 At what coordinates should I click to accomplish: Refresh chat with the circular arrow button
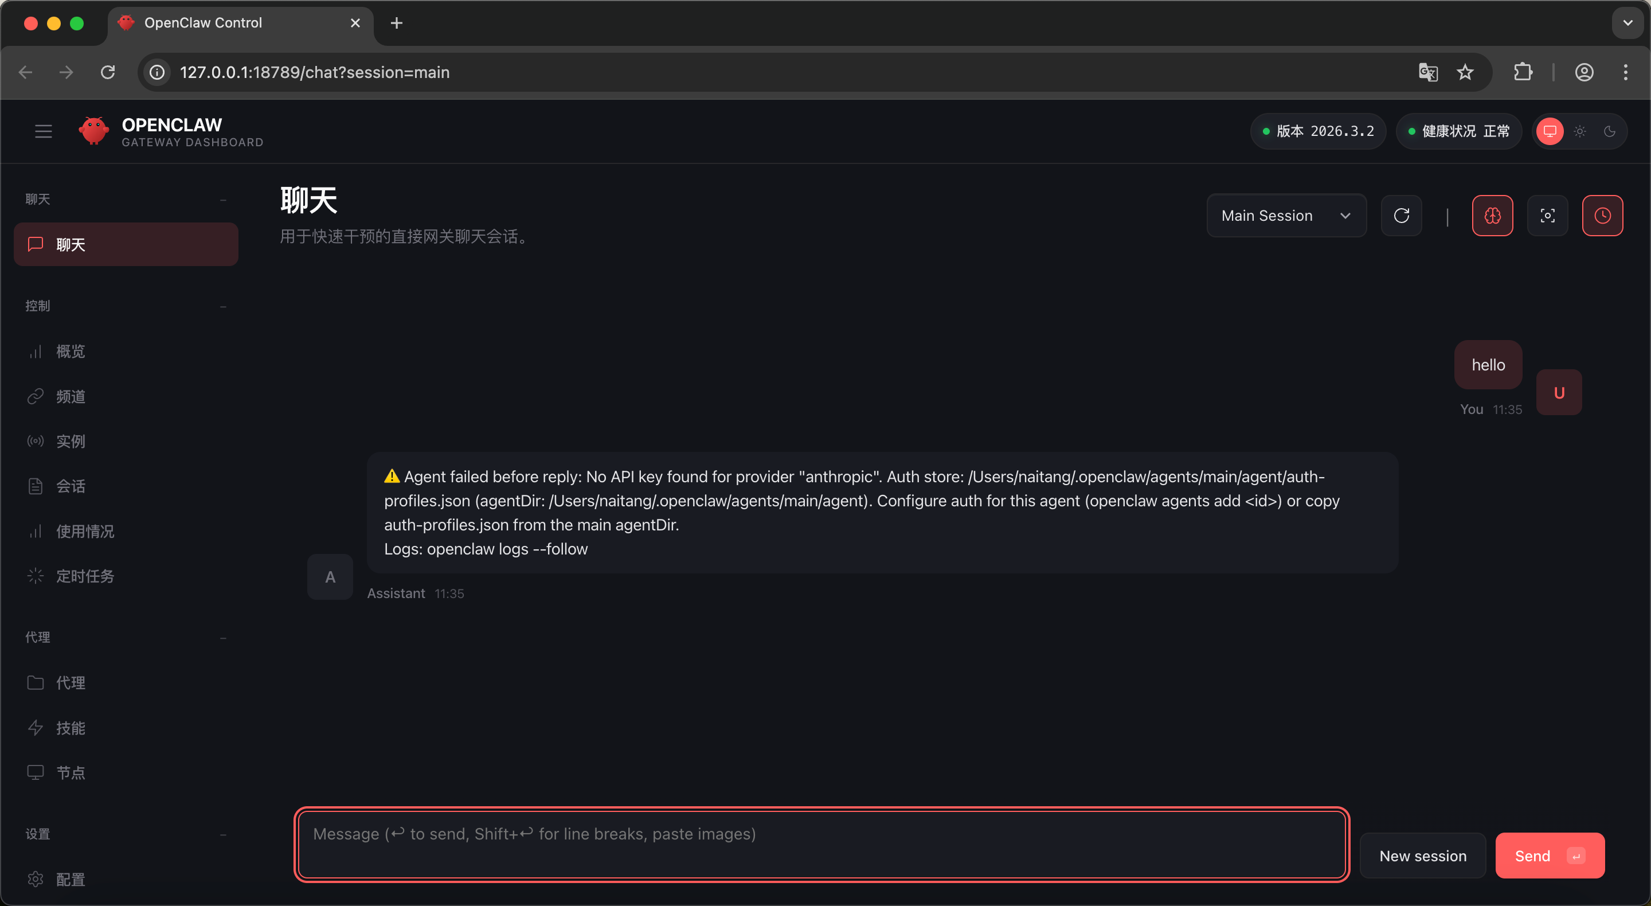point(1401,216)
